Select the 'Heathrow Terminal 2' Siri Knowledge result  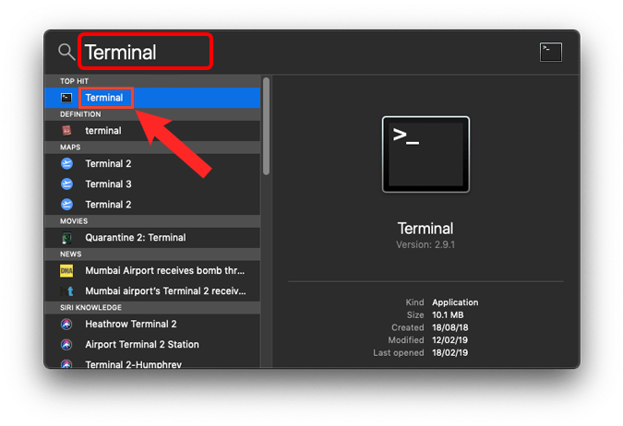152,325
